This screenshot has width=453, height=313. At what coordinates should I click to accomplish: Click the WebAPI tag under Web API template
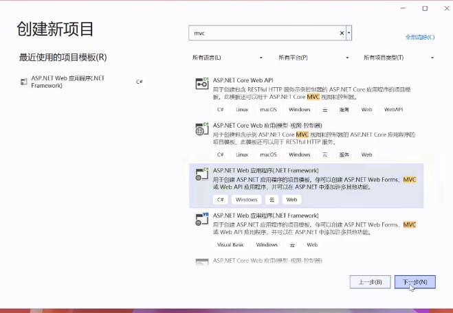pyautogui.click(x=393, y=110)
